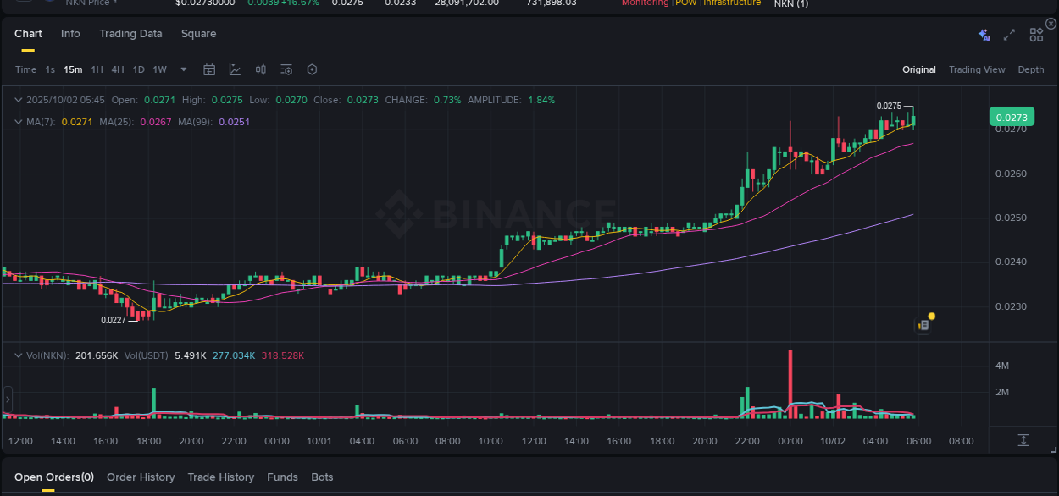Click the news notification icon on the chart

pyautogui.click(x=923, y=324)
